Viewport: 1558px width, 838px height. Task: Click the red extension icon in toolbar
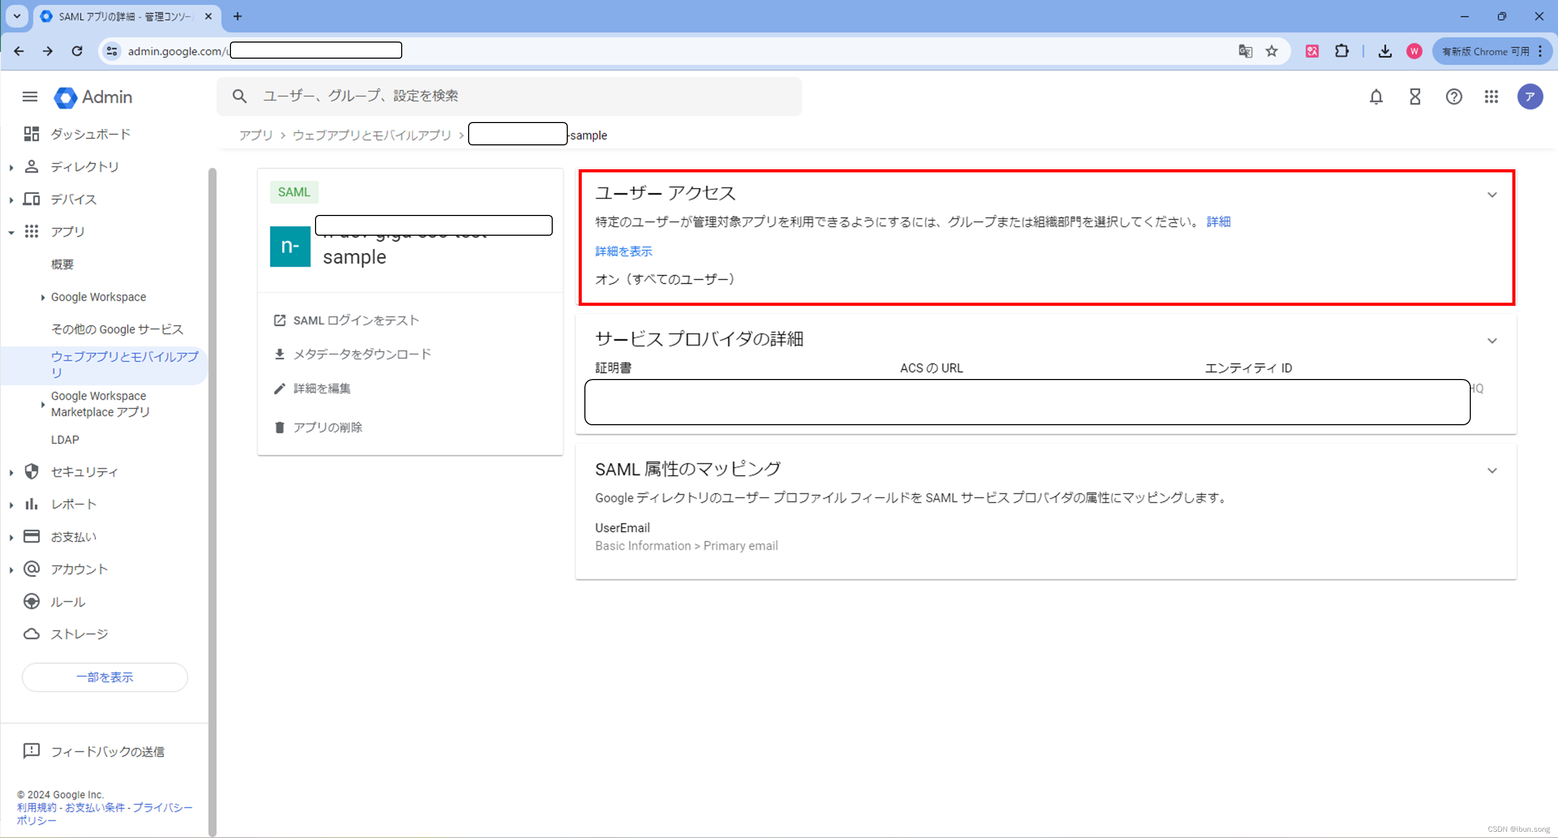pyautogui.click(x=1312, y=51)
